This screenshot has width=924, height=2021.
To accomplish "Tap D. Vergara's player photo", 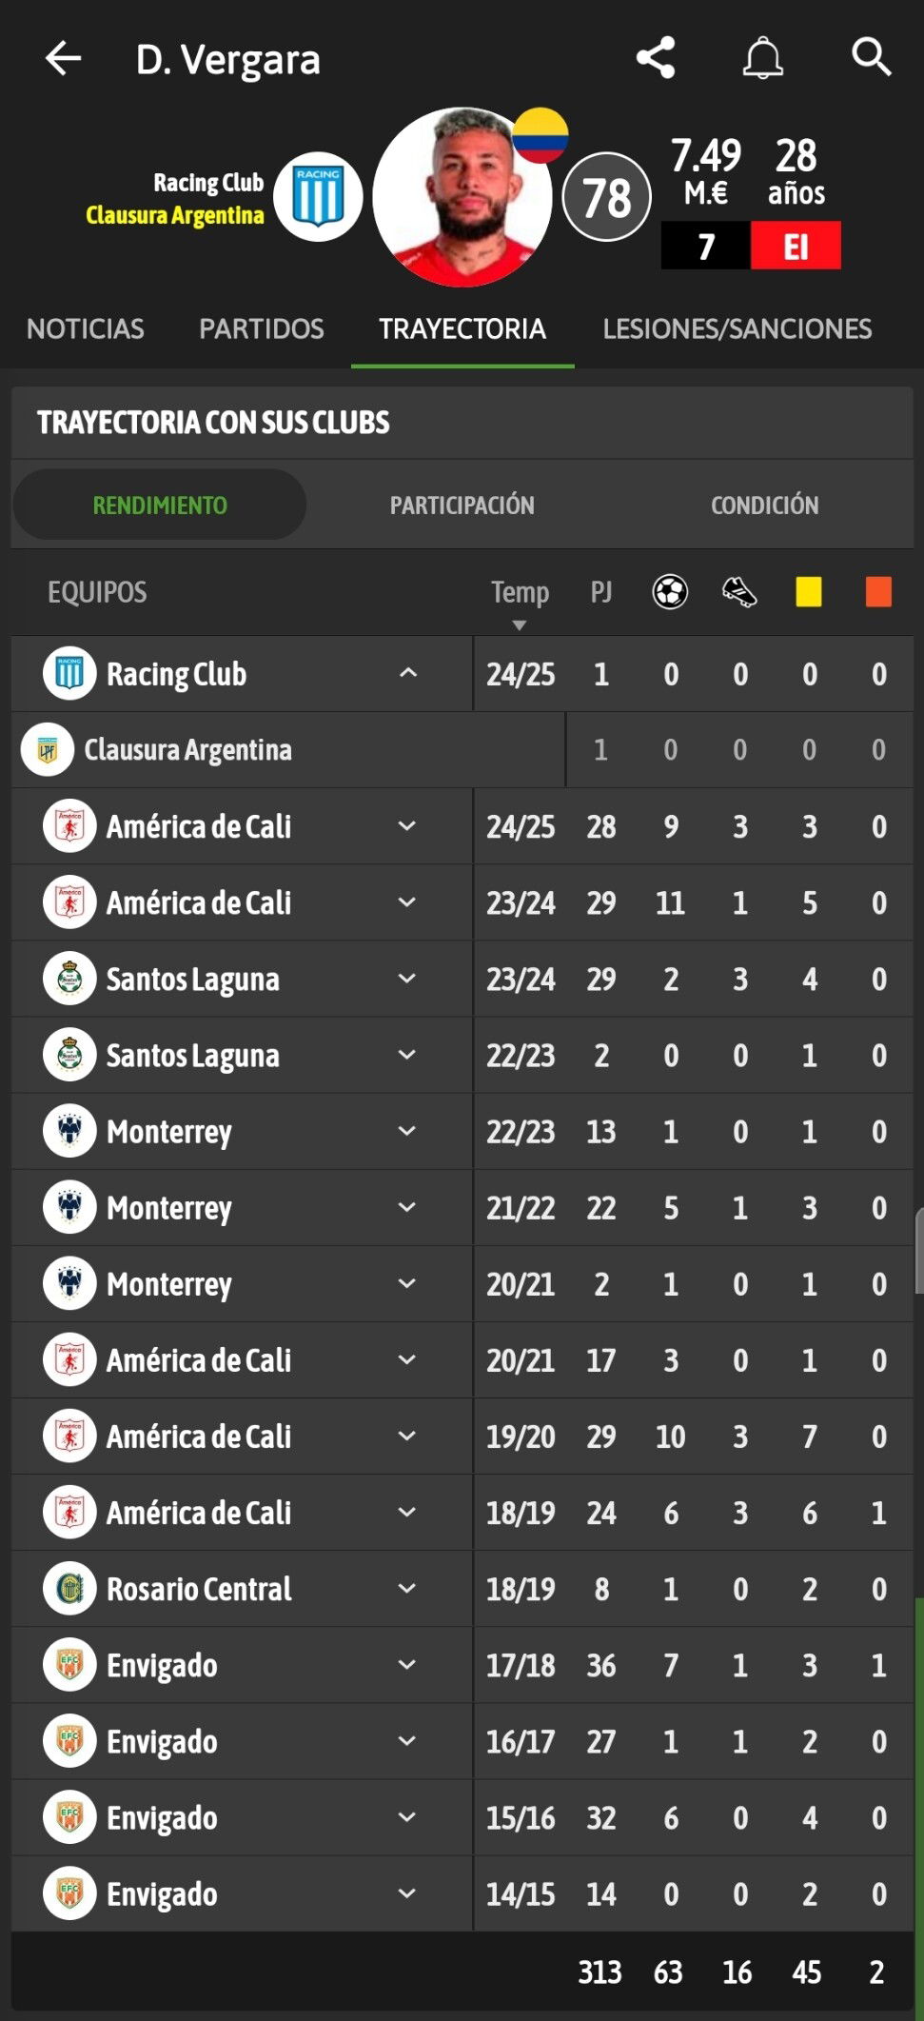I will (x=462, y=197).
